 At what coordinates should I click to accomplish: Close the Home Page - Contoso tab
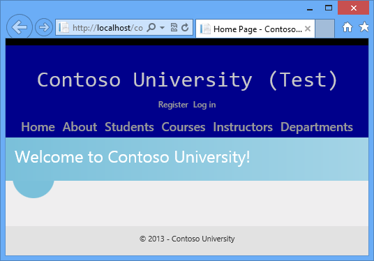(308, 29)
